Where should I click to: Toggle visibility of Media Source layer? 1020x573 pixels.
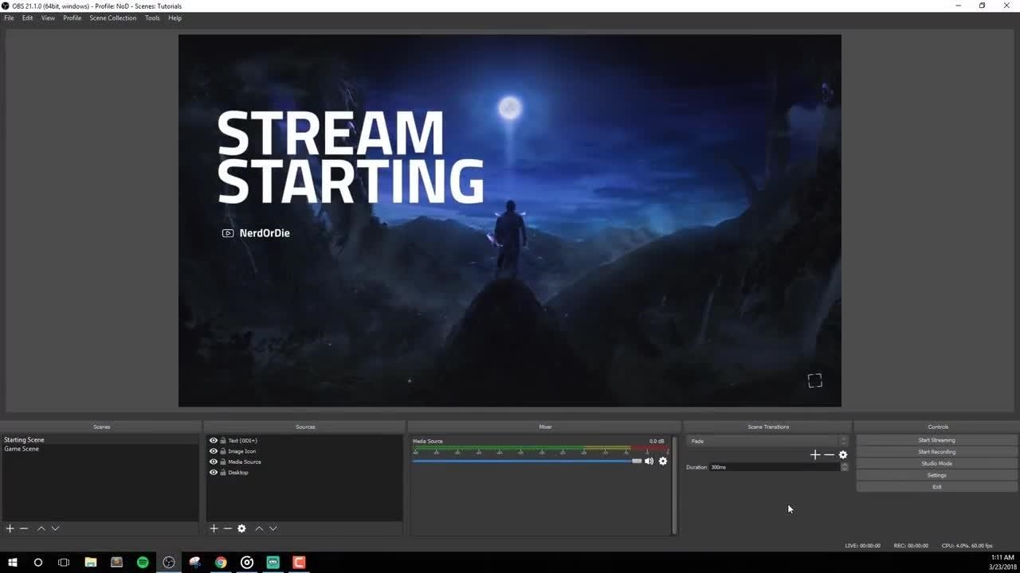tap(214, 462)
